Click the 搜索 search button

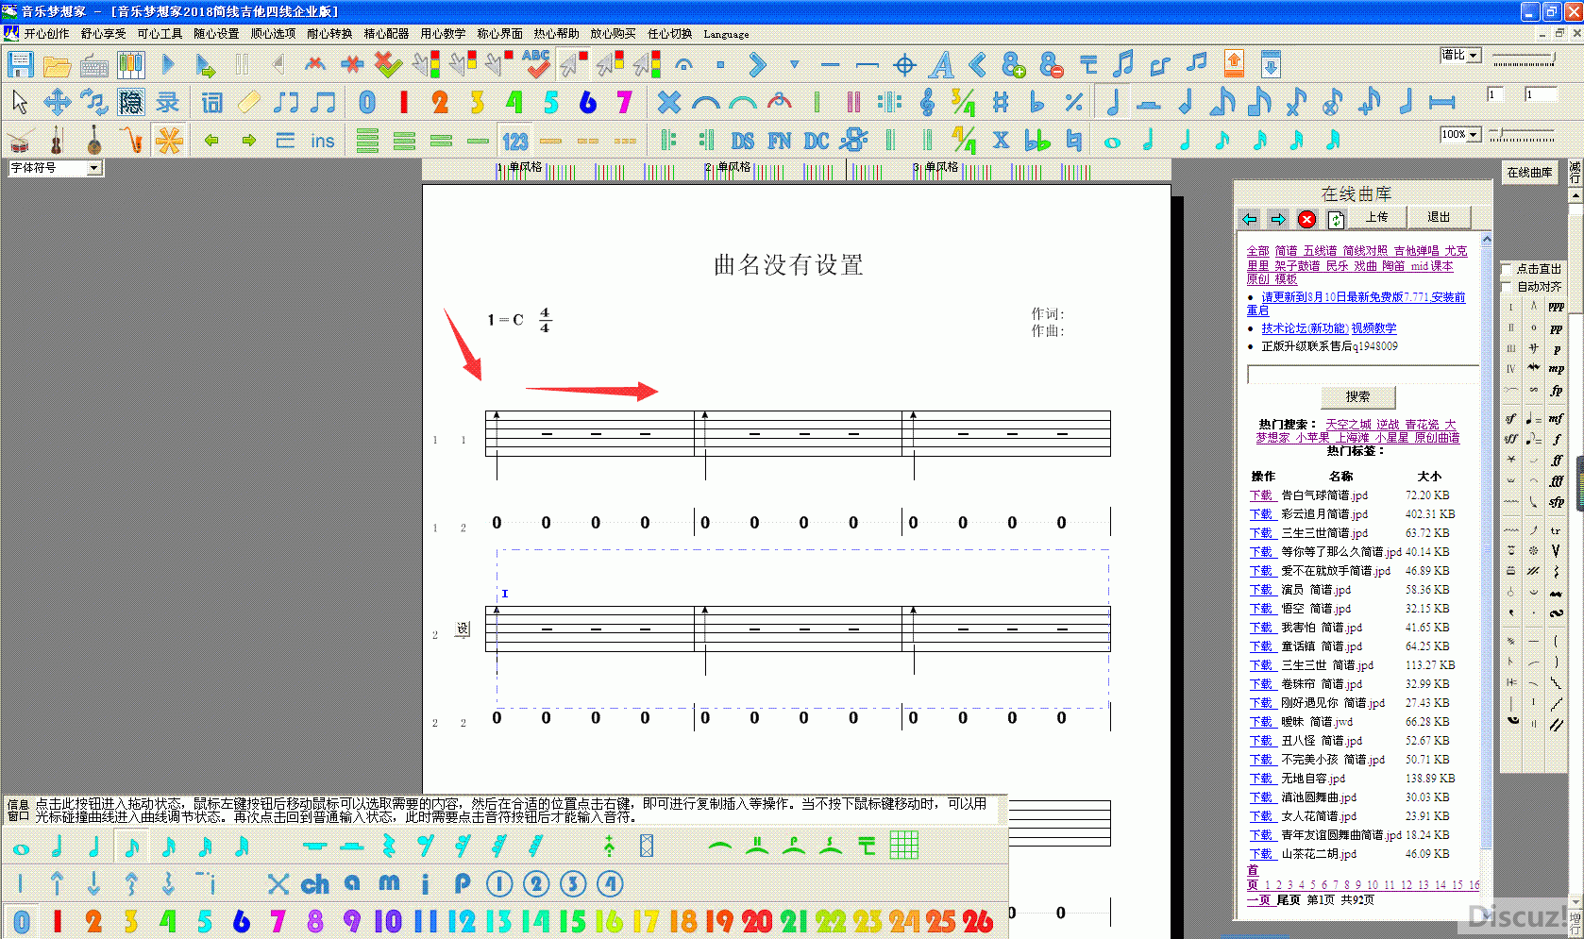[1357, 396]
